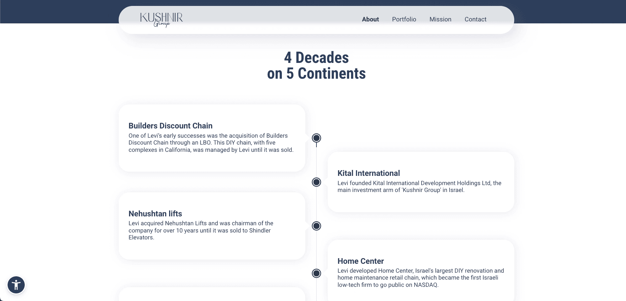Open the About menu item
This screenshot has height=301, width=626.
[x=371, y=19]
